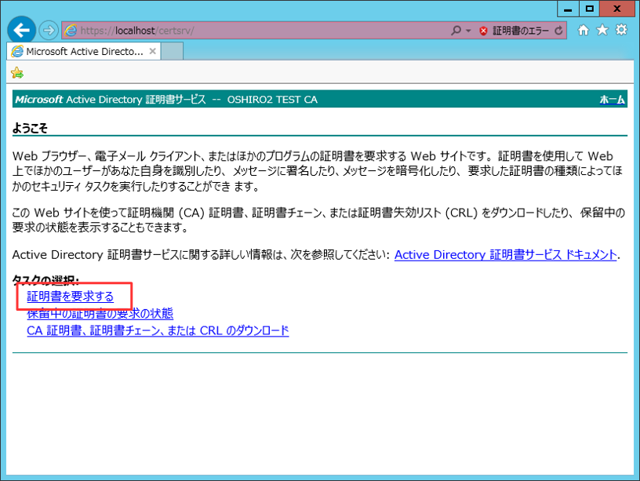
Task: Click the 証明書を要求する link
Action: (x=71, y=297)
